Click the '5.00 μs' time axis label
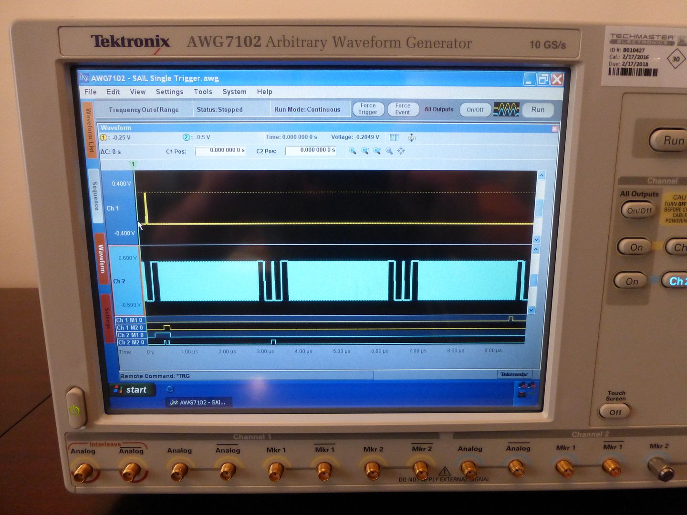Viewport: 687px width, 515px height. pyautogui.click(x=342, y=351)
